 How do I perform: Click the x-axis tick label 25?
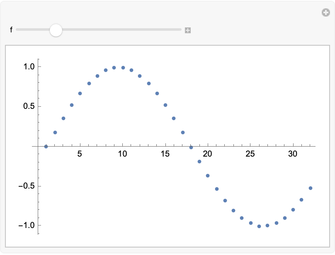[x=250, y=154]
